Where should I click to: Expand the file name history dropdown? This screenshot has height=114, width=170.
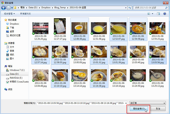pyautogui.click(x=126, y=103)
